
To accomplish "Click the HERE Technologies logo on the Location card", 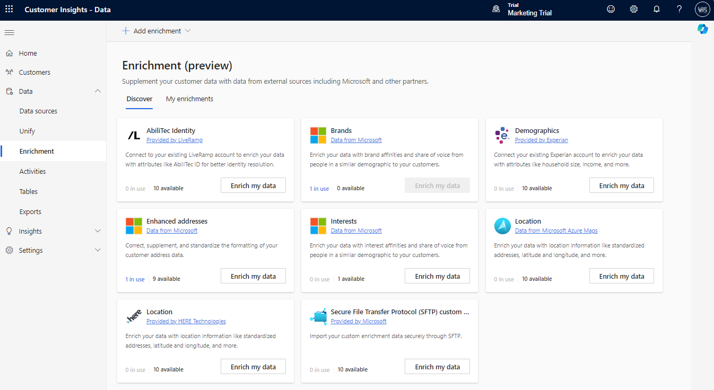I will point(133,316).
